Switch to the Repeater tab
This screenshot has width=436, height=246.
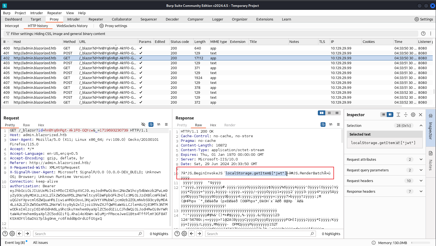point(96,19)
